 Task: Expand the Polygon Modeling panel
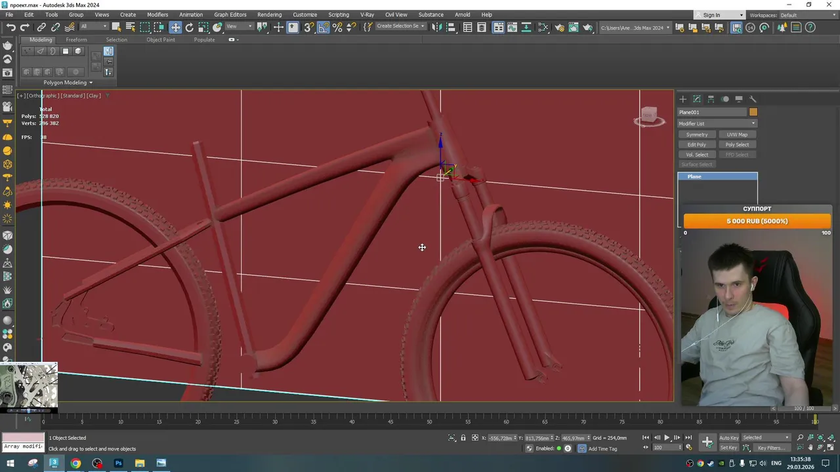68,83
